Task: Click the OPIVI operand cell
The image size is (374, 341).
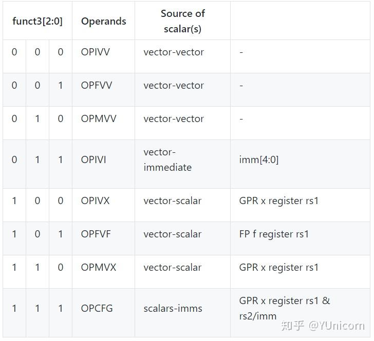Action: click(x=93, y=160)
